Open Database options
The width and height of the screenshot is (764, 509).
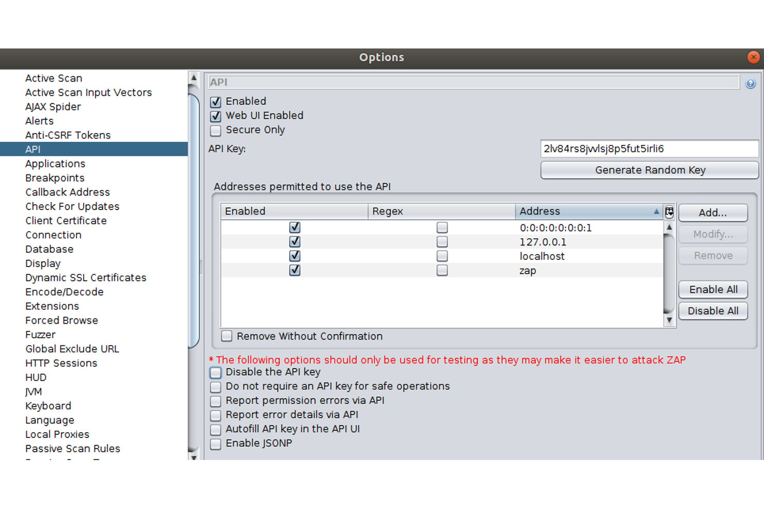pyautogui.click(x=50, y=250)
